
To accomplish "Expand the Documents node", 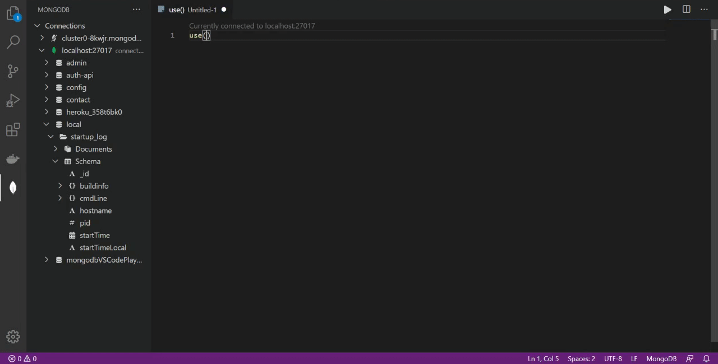I will tap(56, 149).
